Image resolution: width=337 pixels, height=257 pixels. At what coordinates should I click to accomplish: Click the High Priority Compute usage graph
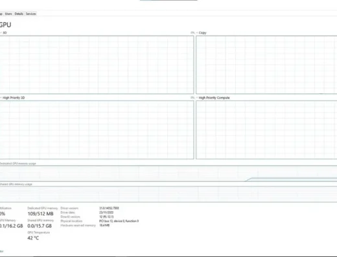tap(266, 130)
